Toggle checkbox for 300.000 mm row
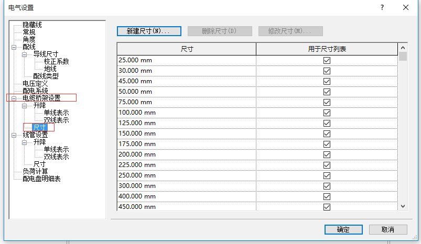 [327, 186]
